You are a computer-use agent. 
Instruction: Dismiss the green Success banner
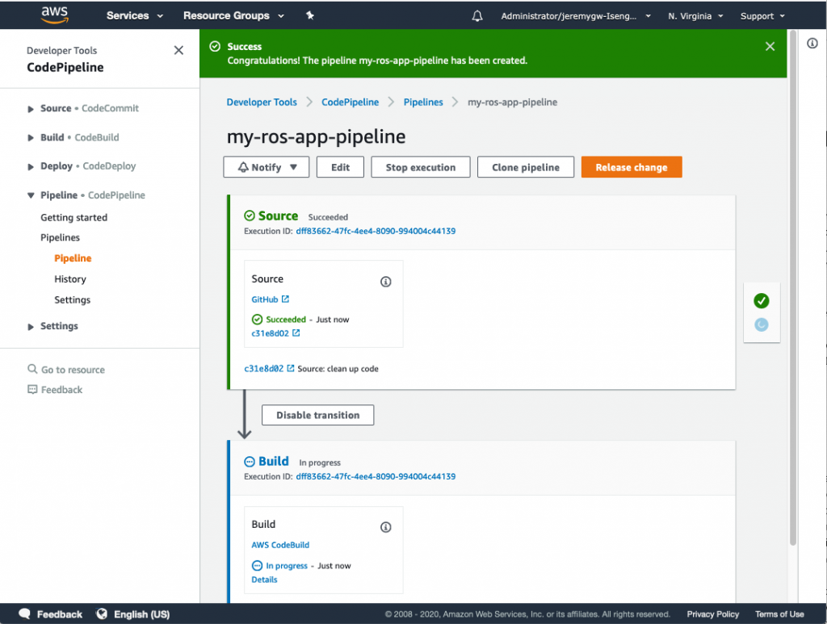(x=770, y=46)
